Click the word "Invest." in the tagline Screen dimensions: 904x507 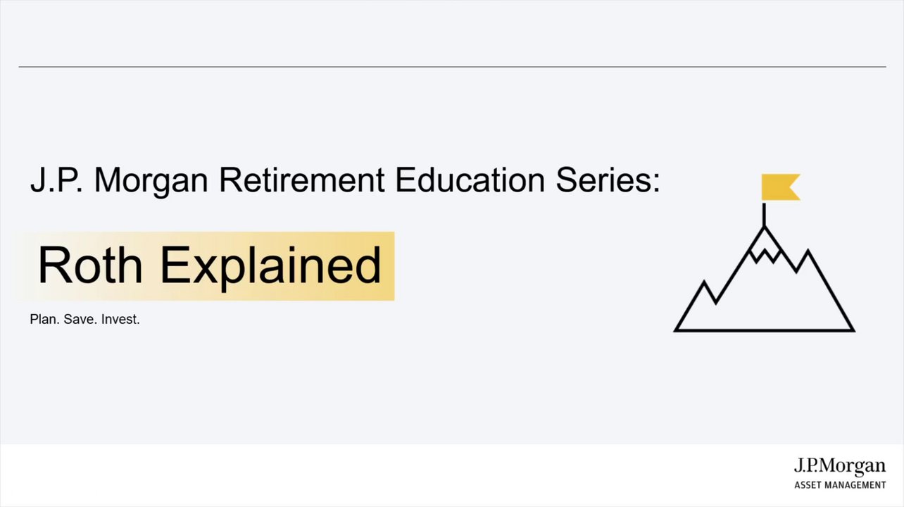[120, 319]
